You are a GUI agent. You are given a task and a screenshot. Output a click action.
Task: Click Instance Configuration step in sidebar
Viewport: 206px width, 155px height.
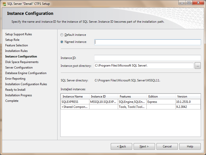(x=21, y=56)
